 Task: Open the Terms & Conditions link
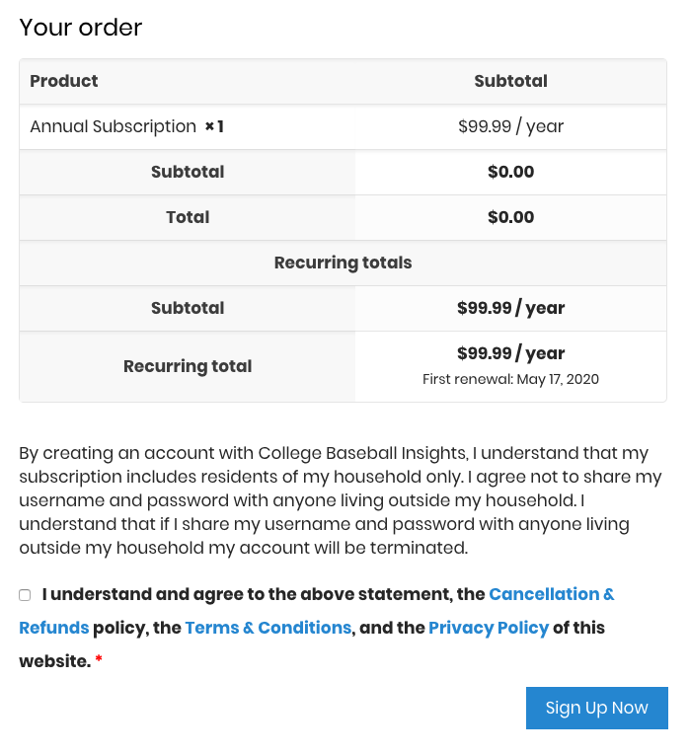(x=268, y=628)
